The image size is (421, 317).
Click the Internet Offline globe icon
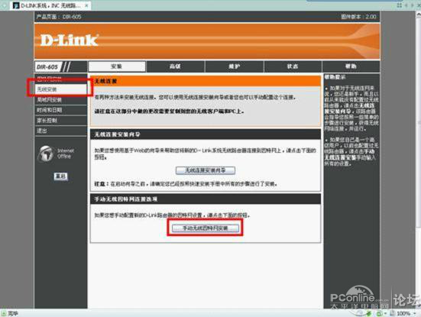click(x=46, y=154)
